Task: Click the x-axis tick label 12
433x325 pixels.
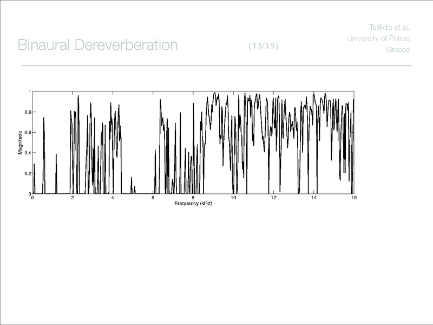Action: tap(273, 198)
